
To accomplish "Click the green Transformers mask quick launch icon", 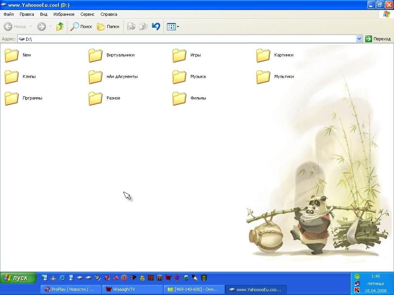I will (204, 278).
